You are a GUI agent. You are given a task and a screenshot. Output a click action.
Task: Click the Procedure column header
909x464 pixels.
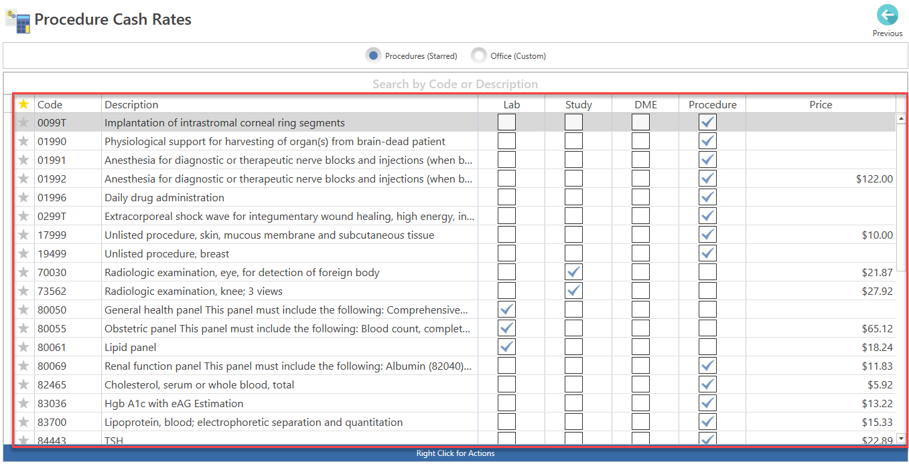click(x=713, y=104)
